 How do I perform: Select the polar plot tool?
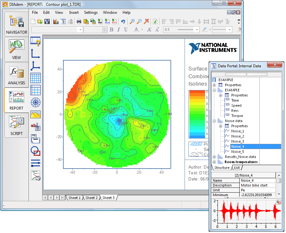pyautogui.click(x=35, y=102)
